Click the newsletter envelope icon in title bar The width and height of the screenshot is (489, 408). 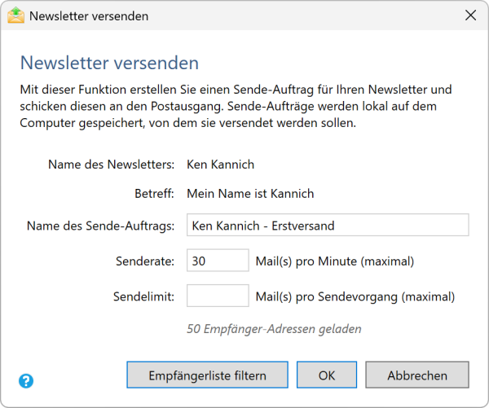(x=16, y=15)
